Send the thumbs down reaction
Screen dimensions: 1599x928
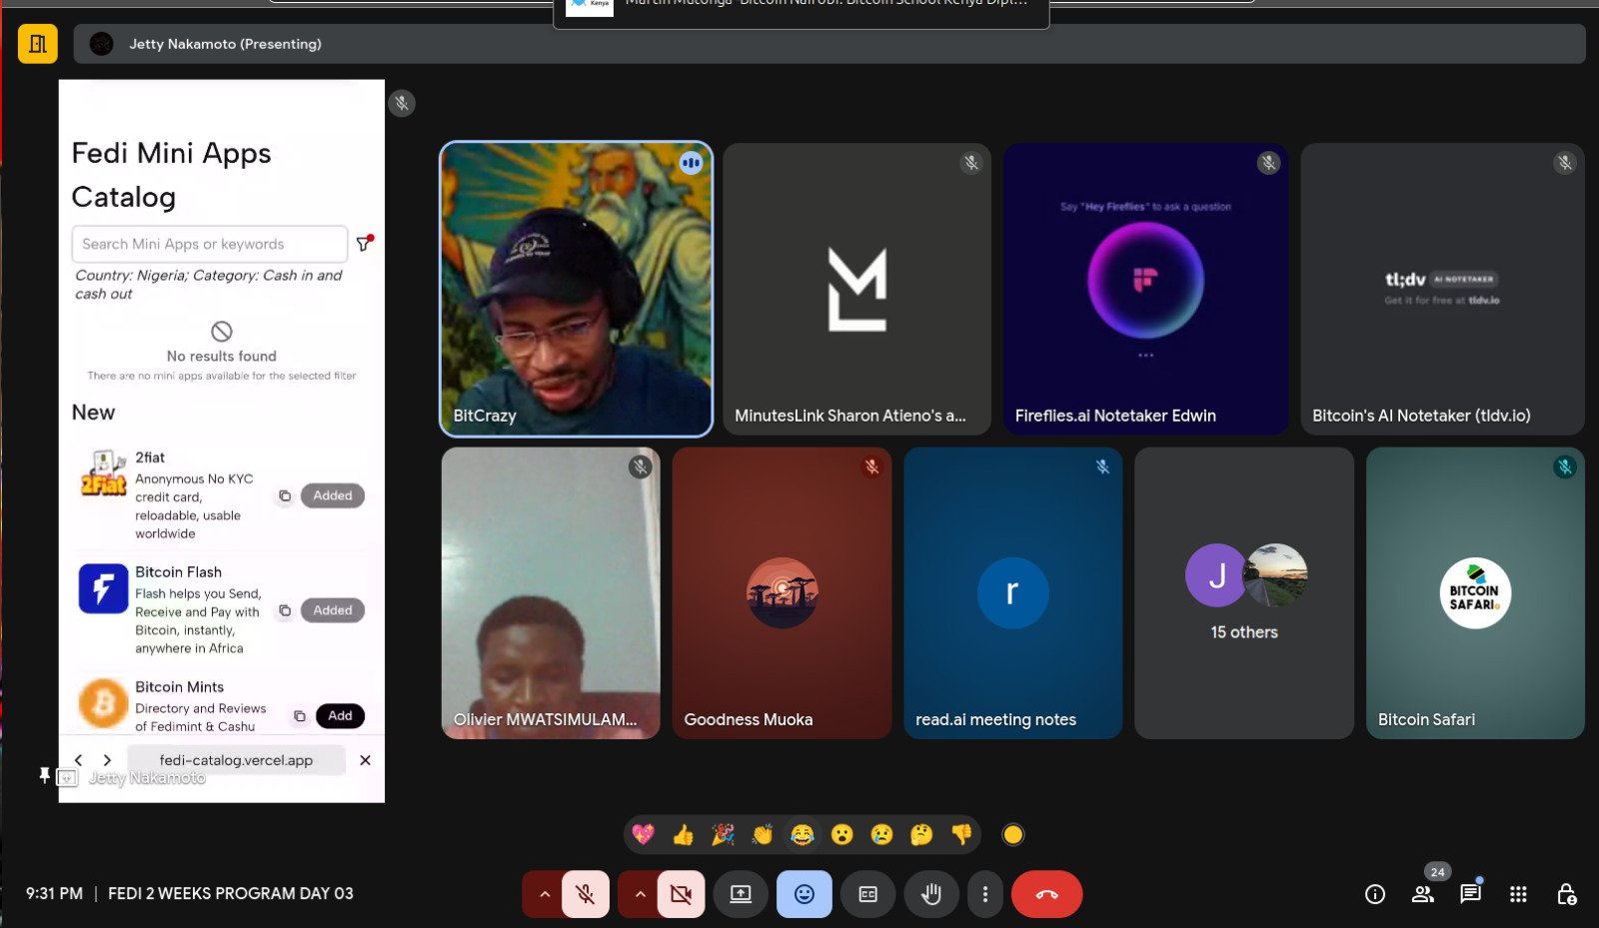961,834
